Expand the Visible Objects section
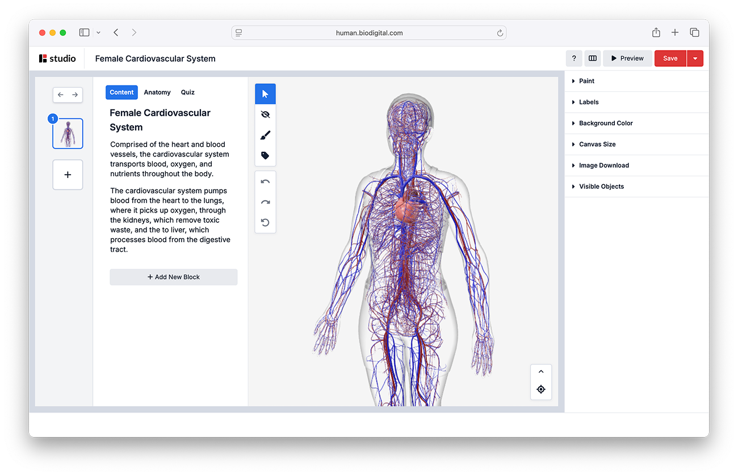 [x=637, y=186]
